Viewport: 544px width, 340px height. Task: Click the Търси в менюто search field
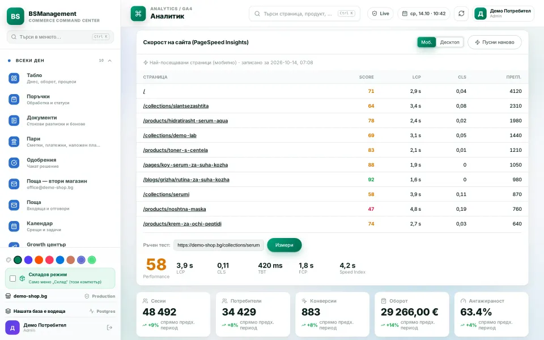(x=61, y=37)
